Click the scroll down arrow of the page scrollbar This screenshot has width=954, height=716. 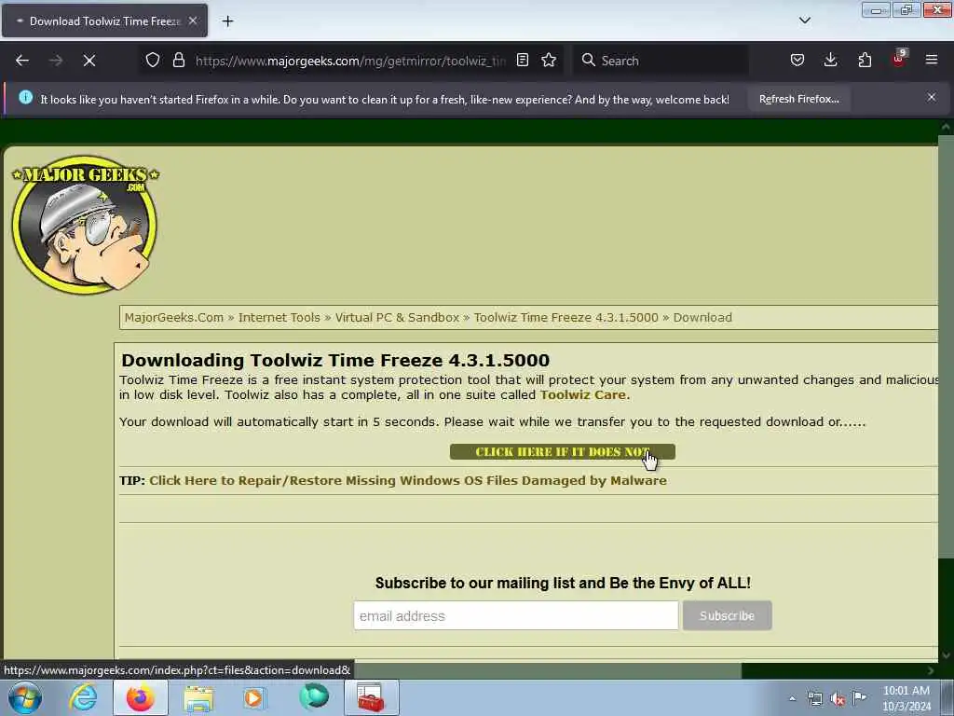(x=946, y=655)
